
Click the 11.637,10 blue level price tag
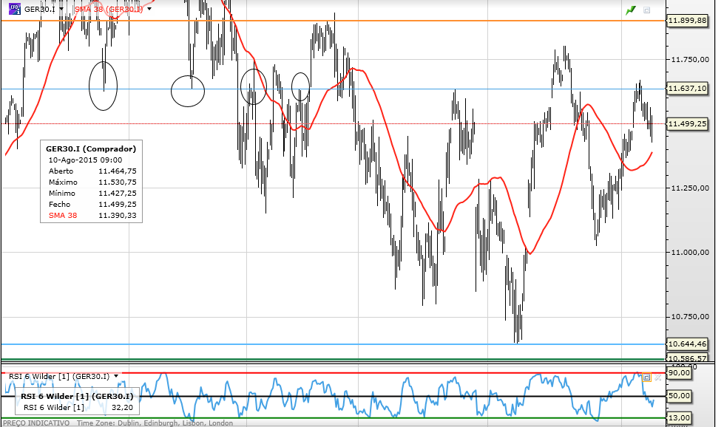pyautogui.click(x=688, y=88)
